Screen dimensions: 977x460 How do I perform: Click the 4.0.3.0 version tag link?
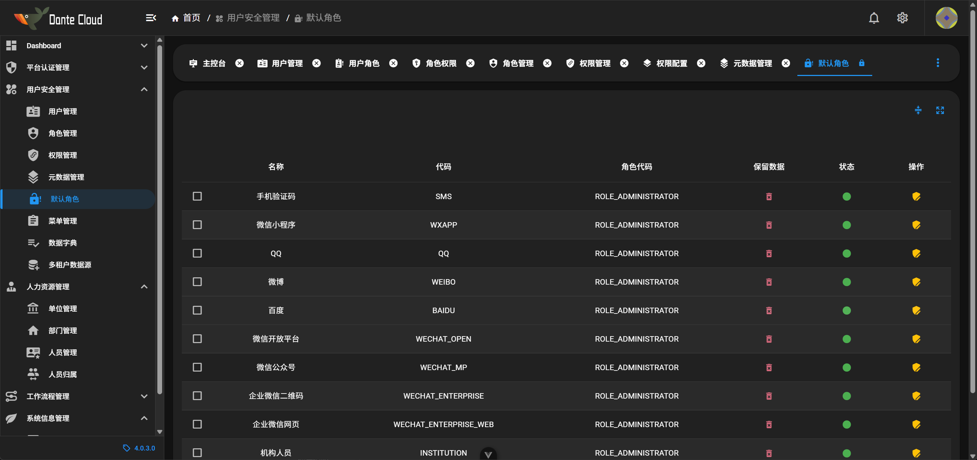click(144, 448)
